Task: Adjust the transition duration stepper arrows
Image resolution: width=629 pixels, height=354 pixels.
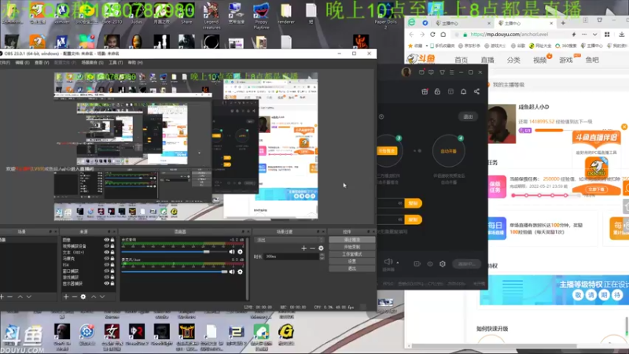Action: [322, 256]
